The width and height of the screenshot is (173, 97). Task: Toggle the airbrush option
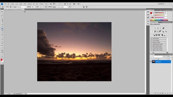click(x=46, y=7)
